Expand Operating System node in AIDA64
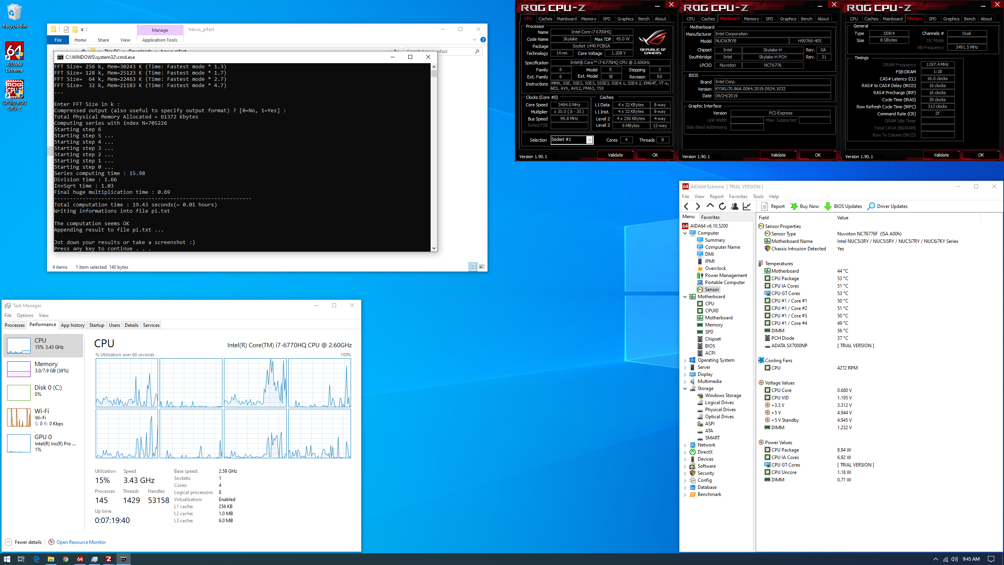The width and height of the screenshot is (1004, 565). (x=685, y=360)
